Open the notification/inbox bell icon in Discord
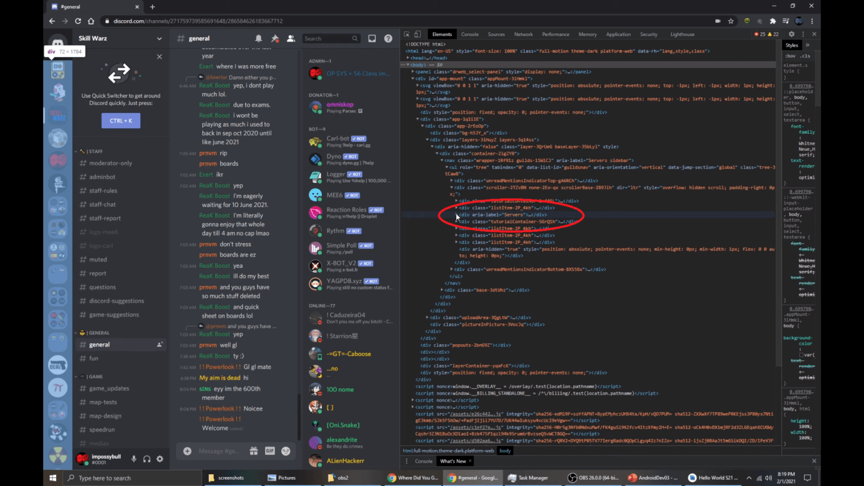This screenshot has width=864, height=486. coord(258,38)
